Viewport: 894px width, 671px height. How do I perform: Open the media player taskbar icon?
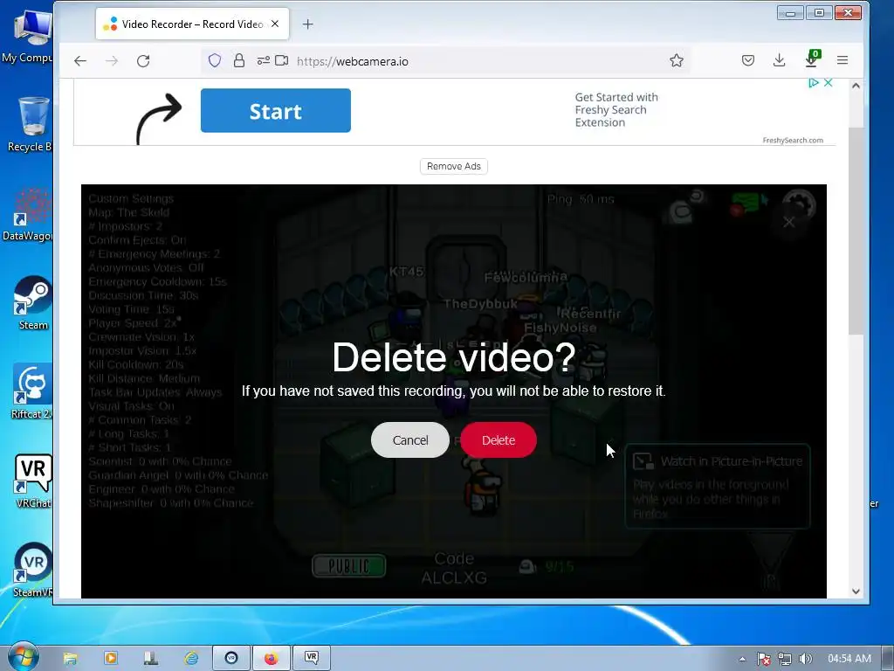(111, 659)
